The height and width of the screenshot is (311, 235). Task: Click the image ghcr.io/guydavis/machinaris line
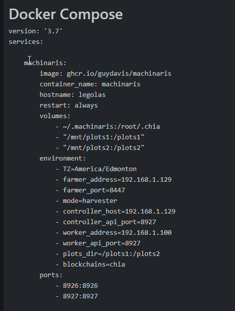[x=105, y=74]
